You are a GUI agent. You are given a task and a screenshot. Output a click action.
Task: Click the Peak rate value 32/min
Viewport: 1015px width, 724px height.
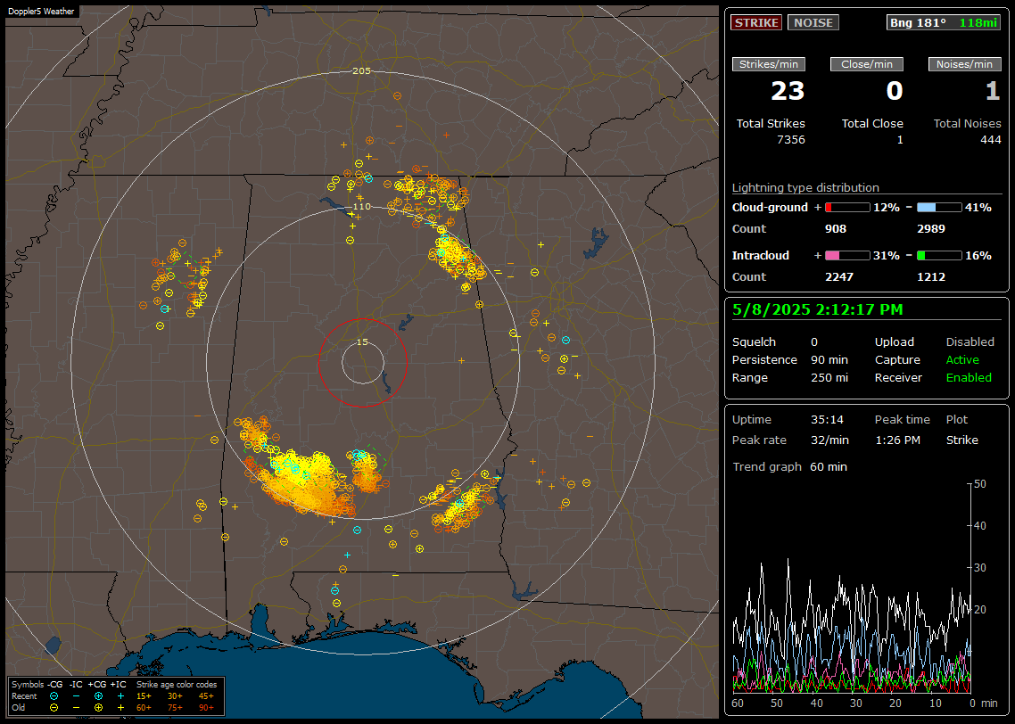829,440
